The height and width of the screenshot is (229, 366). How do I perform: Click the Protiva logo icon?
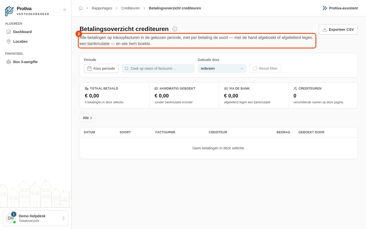coord(9,11)
